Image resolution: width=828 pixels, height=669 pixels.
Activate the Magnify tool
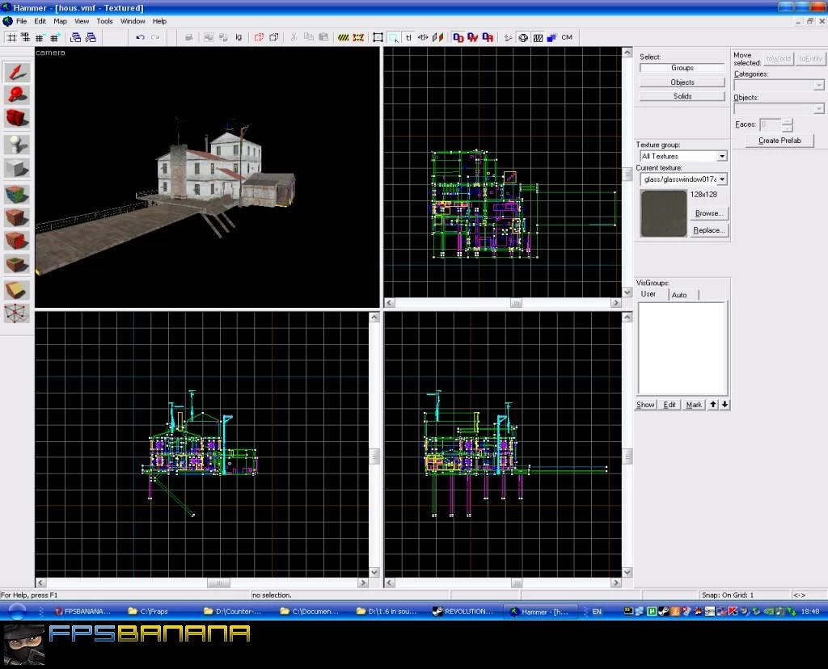click(17, 95)
